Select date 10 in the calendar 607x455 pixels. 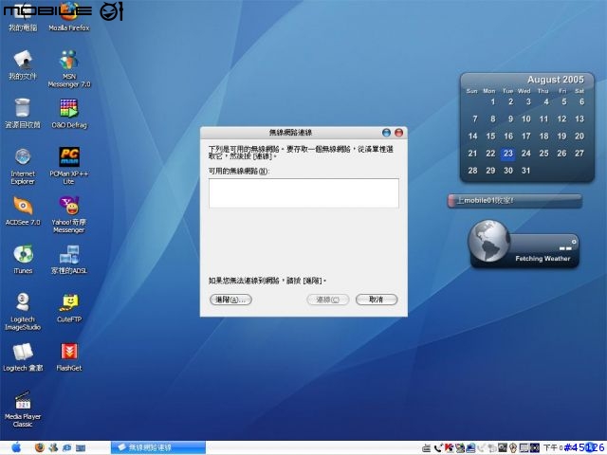pos(525,119)
